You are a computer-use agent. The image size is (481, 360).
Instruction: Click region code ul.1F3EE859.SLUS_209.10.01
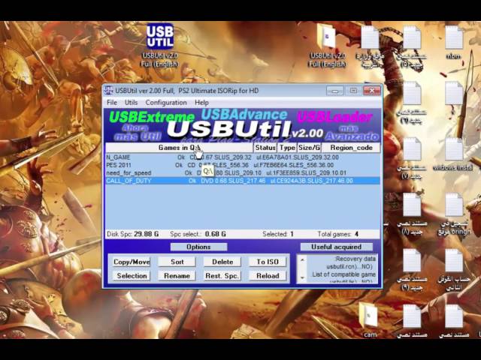pyautogui.click(x=306, y=173)
